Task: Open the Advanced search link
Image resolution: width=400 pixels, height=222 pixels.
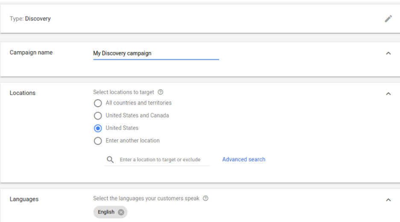Action: (x=244, y=159)
